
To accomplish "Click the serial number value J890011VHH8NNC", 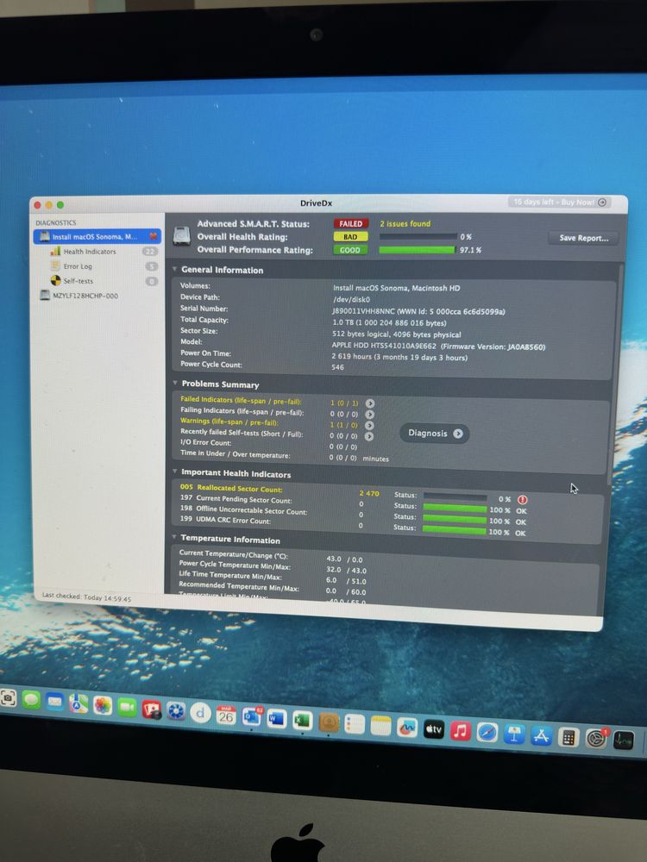I will [x=363, y=311].
